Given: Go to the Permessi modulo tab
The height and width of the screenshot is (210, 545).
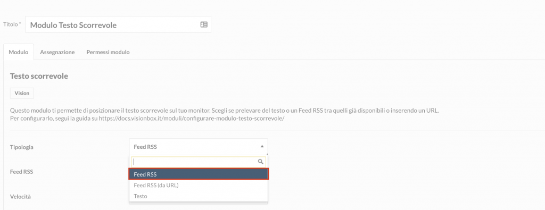Looking at the screenshot, I should pos(108,52).
